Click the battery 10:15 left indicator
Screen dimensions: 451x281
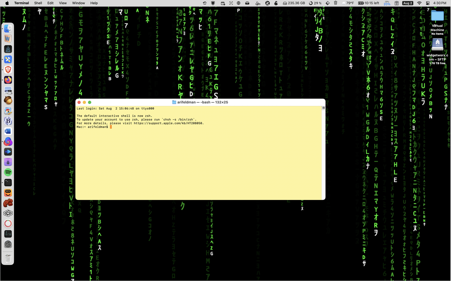368,3
